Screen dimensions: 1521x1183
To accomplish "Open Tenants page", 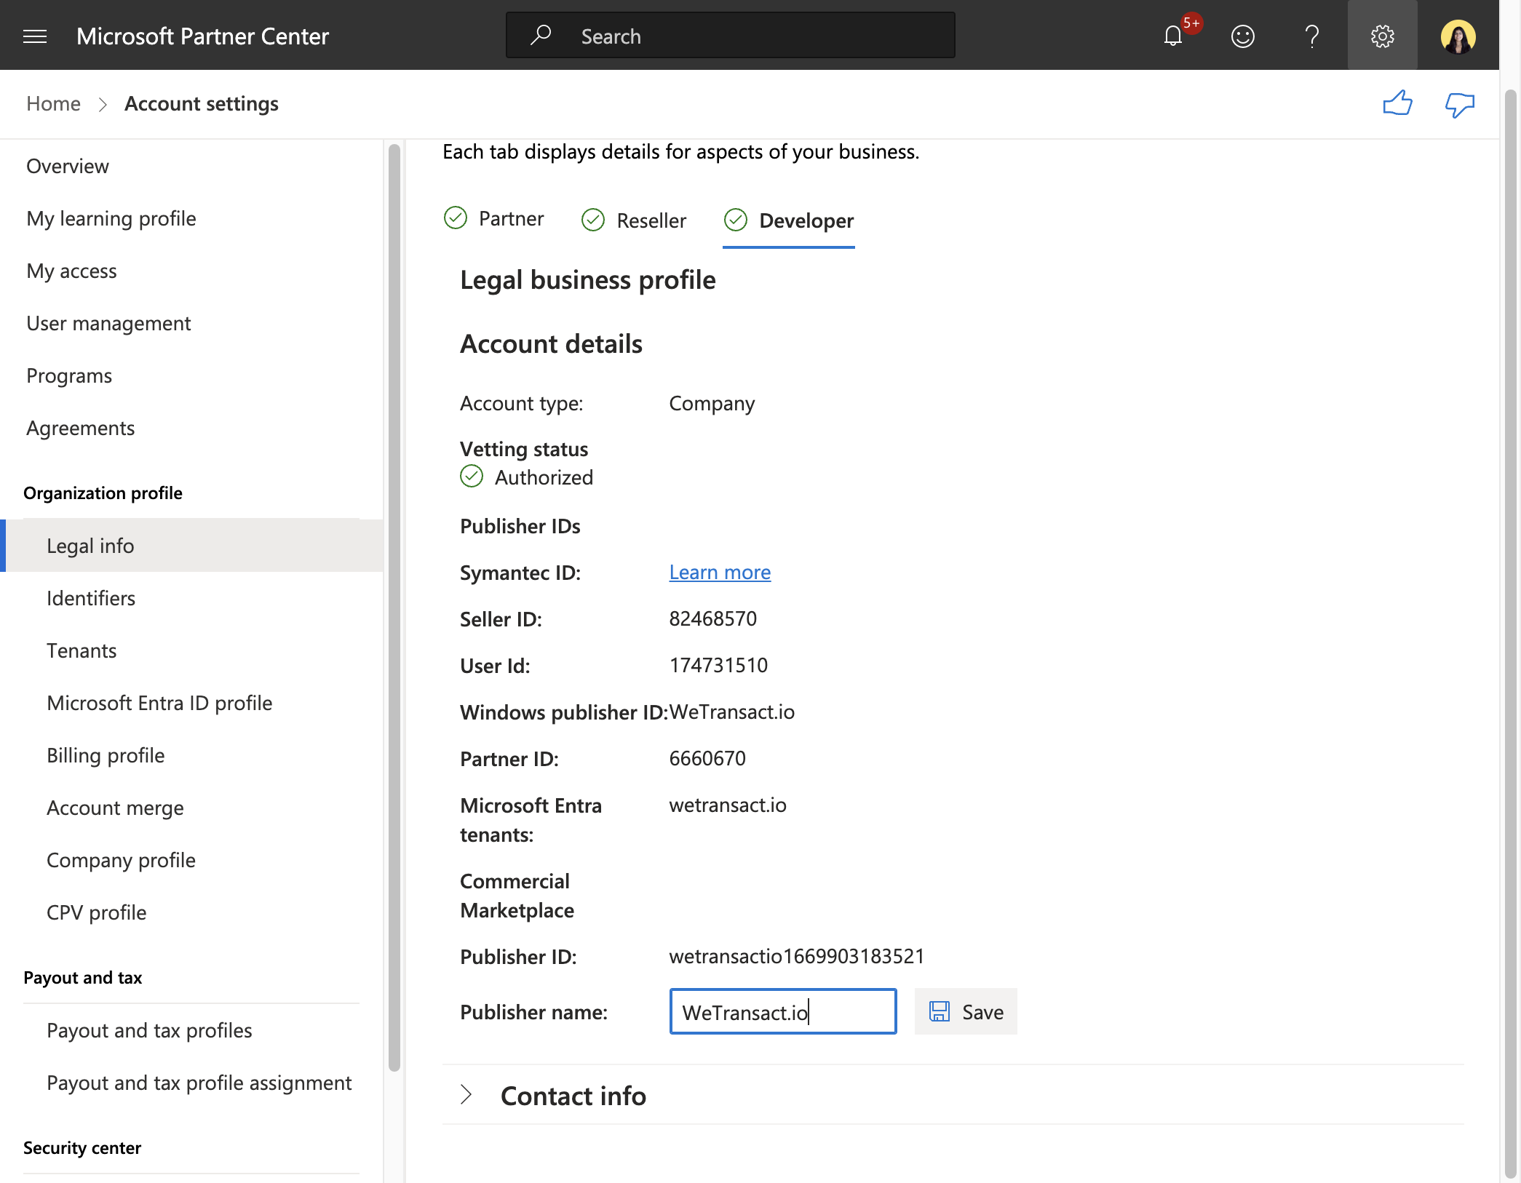I will tap(82, 650).
